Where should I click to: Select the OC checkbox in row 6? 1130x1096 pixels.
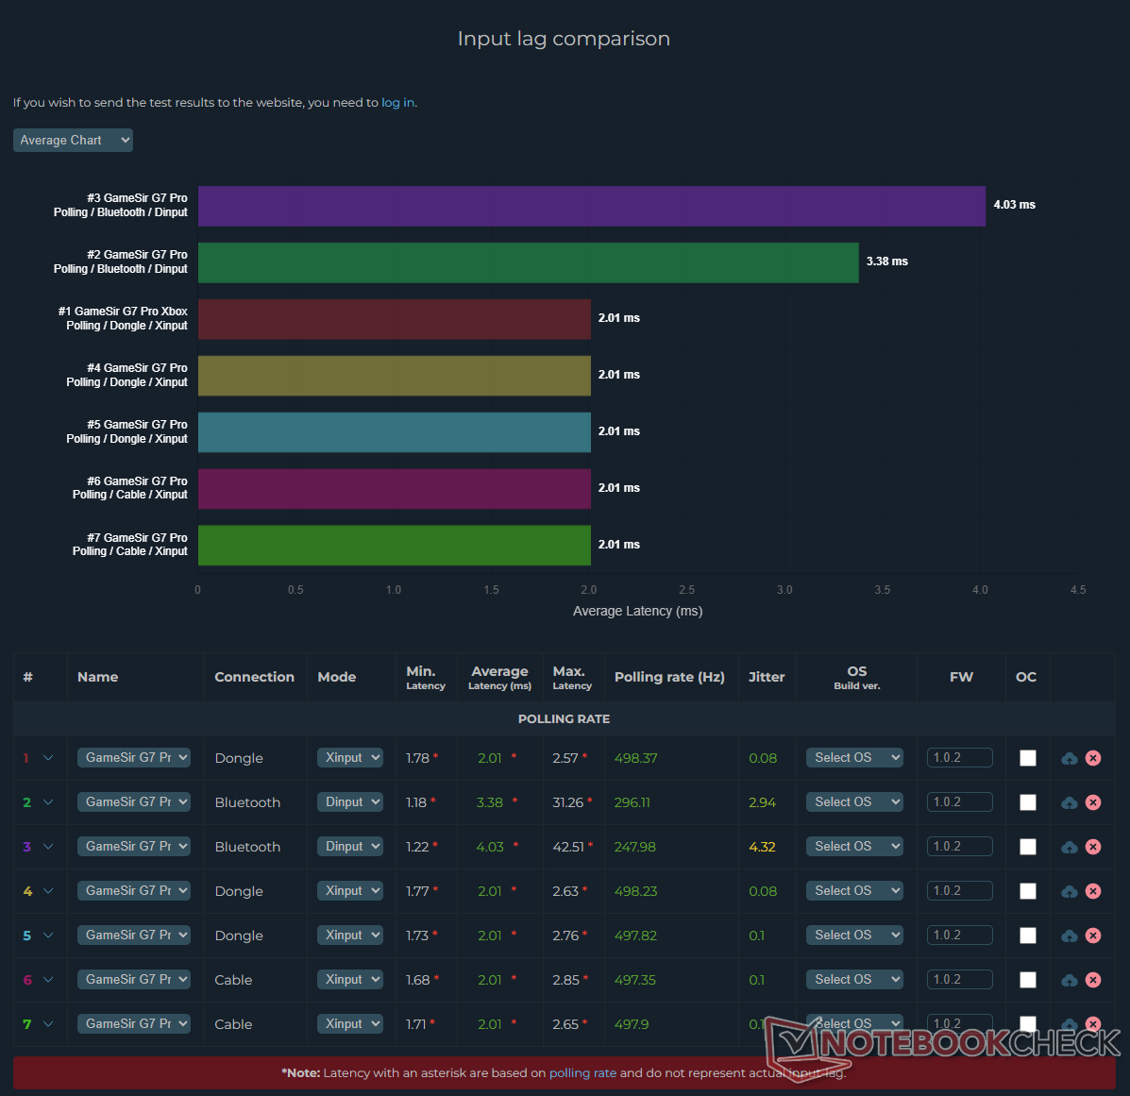(x=1028, y=980)
